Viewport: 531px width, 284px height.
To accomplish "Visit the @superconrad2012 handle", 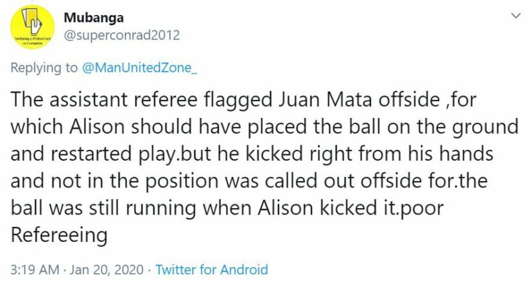I will click(122, 34).
